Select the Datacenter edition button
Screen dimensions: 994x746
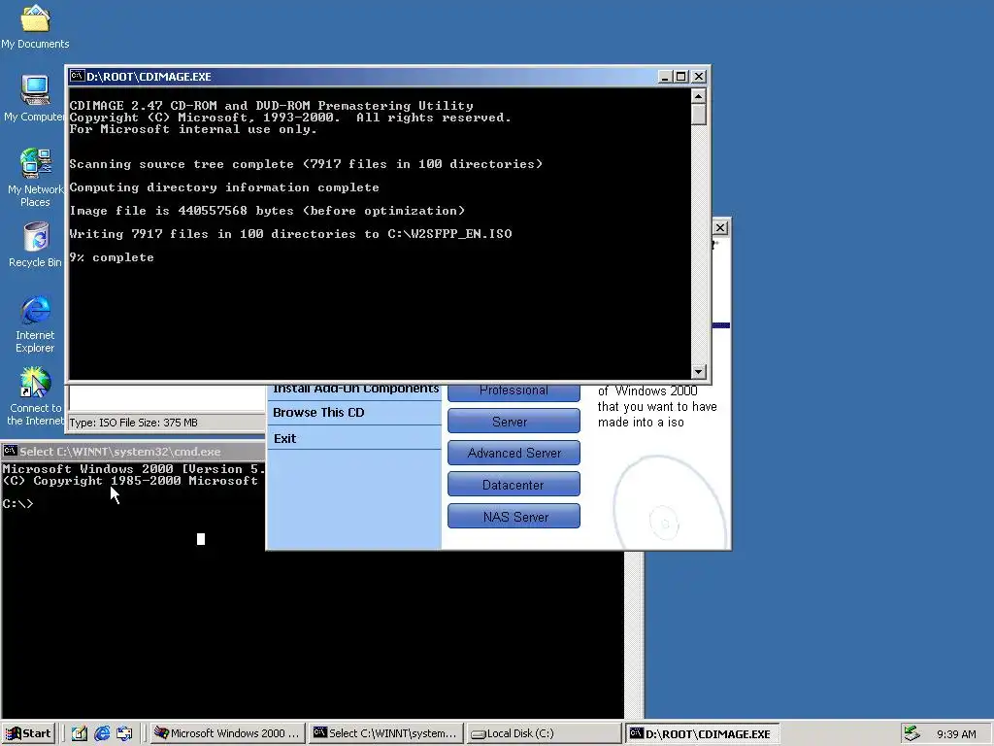514,485
